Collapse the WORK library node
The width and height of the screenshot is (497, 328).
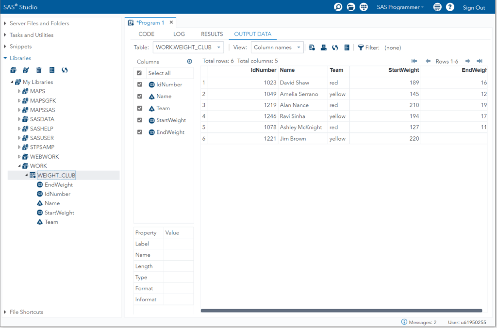pos(19,166)
